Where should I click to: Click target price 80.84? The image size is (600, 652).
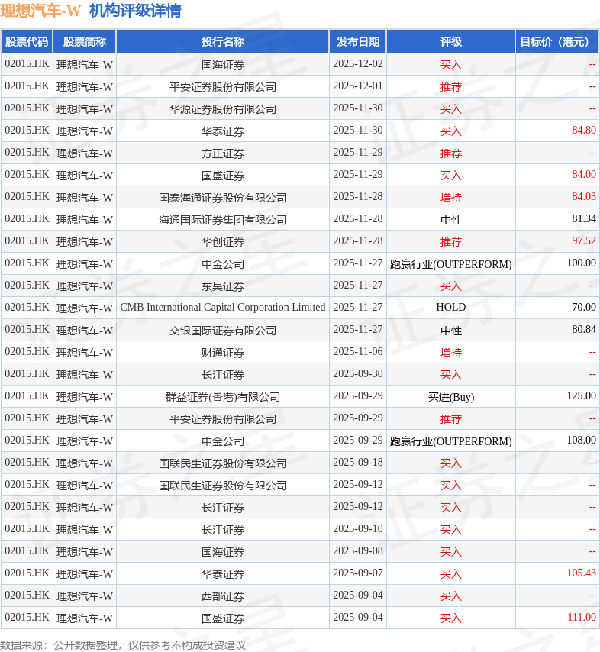(584, 329)
